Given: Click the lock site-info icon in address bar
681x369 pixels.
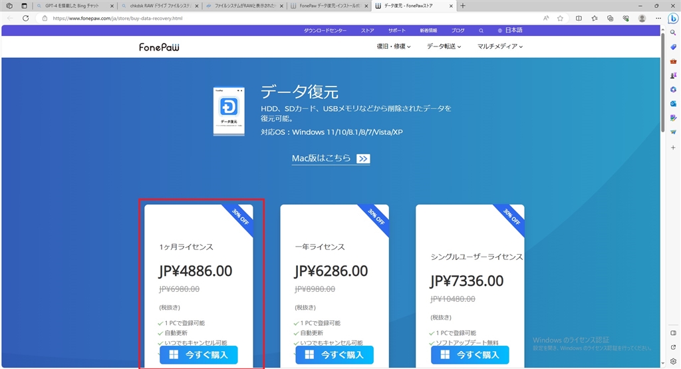Looking at the screenshot, I should point(45,18).
